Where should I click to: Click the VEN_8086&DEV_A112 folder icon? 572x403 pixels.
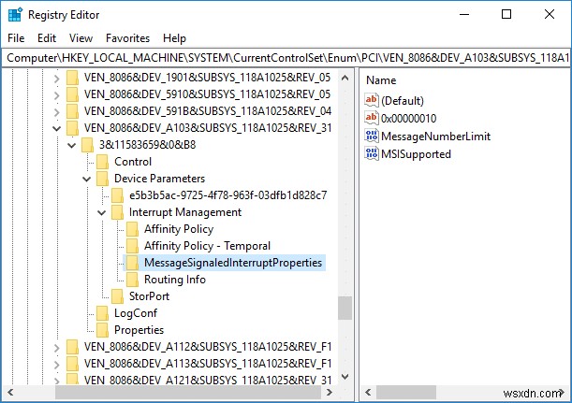click(72, 347)
